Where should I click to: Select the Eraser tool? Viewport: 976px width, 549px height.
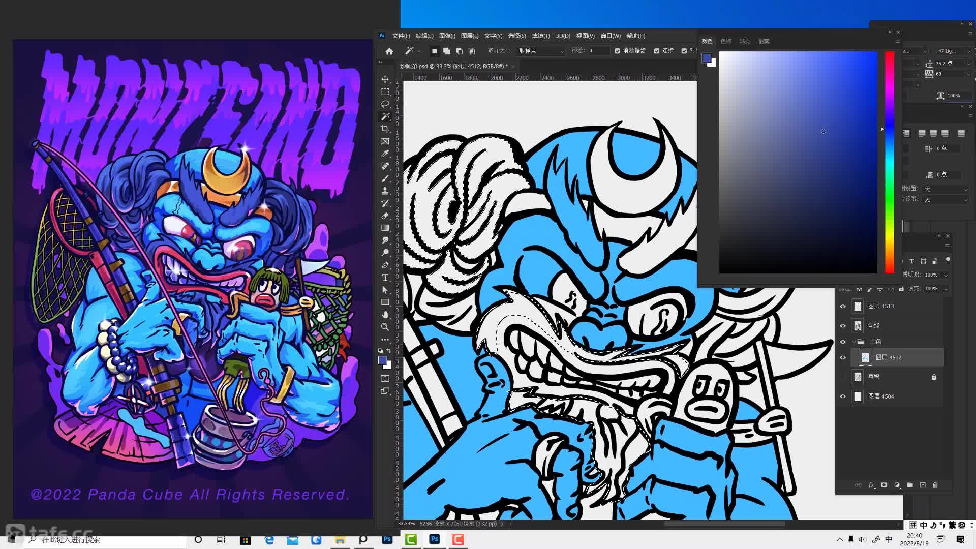[x=385, y=216]
